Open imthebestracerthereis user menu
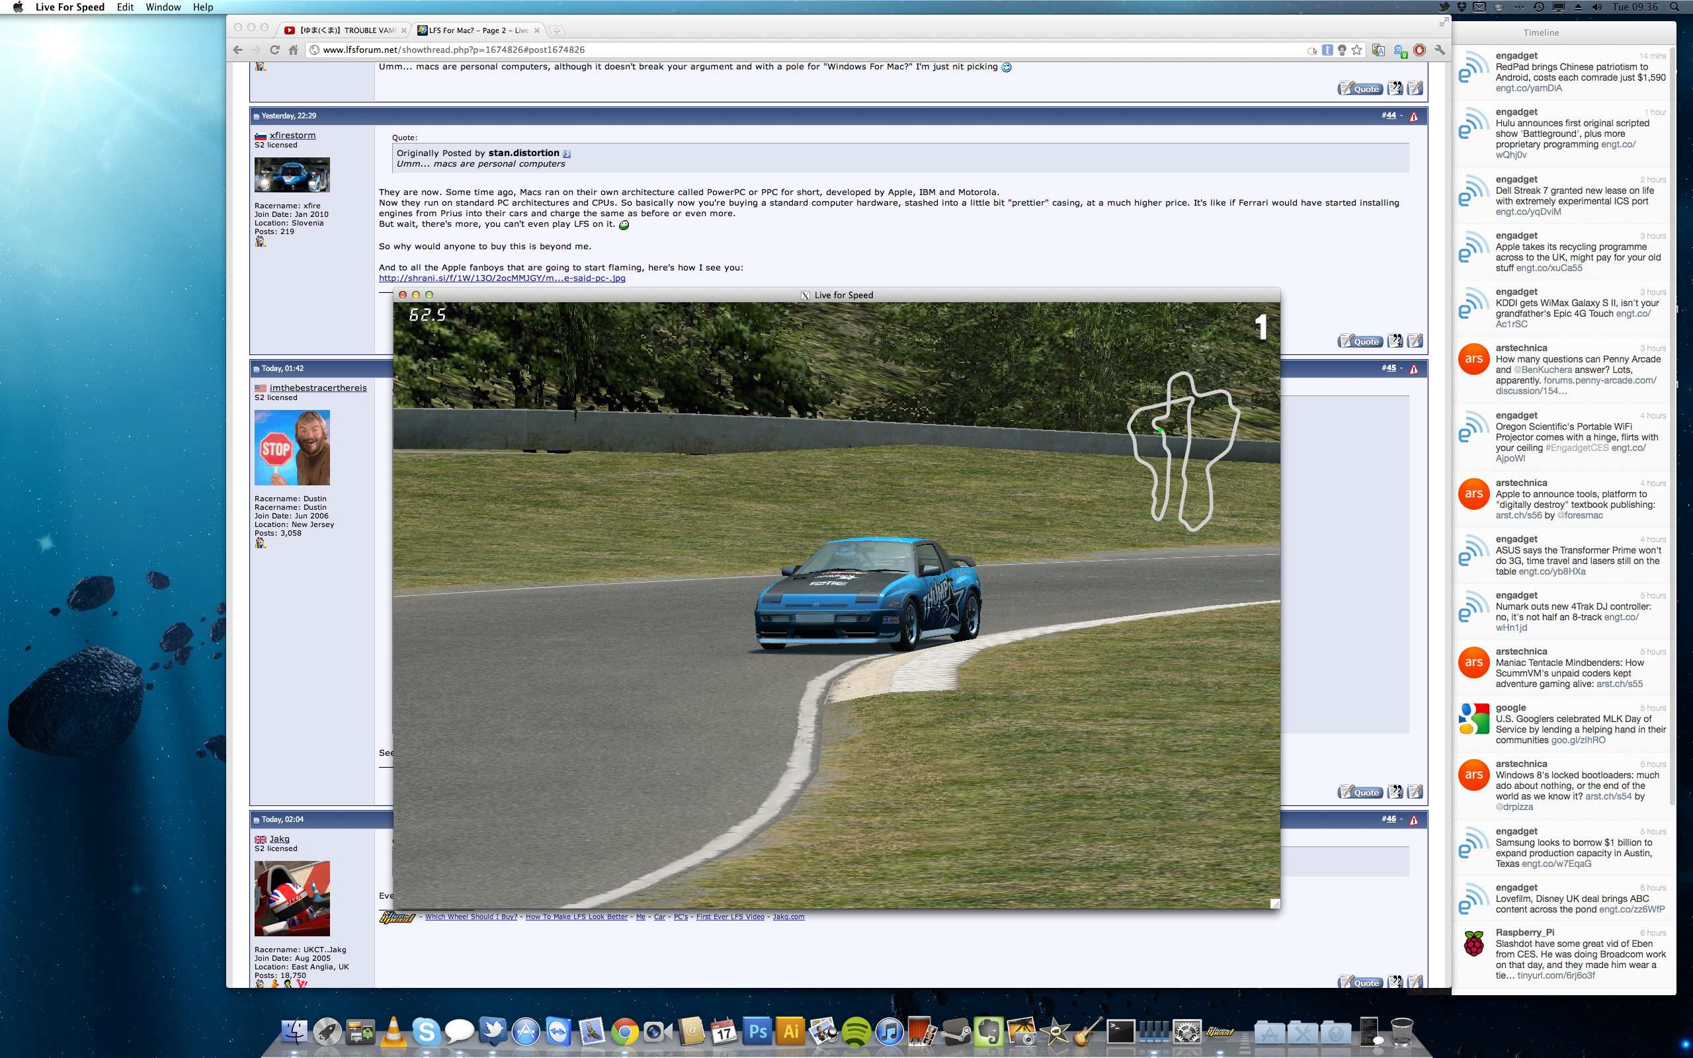1693x1058 pixels. tap(317, 387)
